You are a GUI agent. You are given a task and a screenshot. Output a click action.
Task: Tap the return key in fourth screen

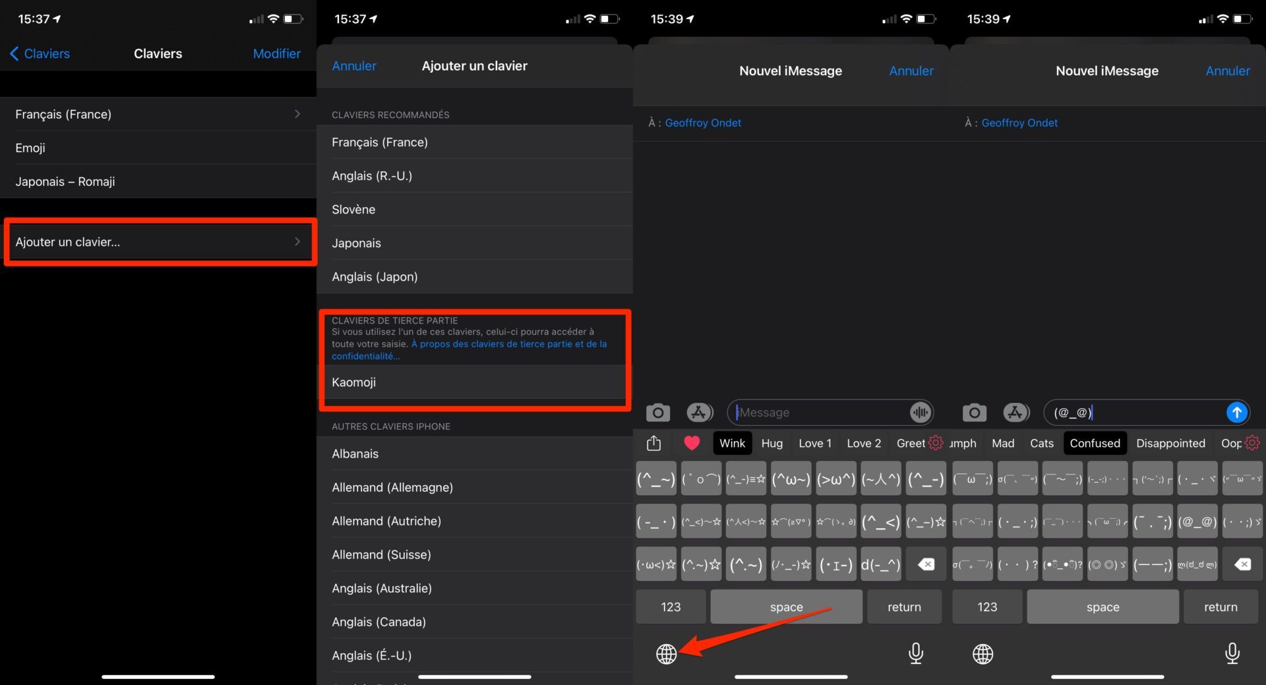pos(1221,607)
